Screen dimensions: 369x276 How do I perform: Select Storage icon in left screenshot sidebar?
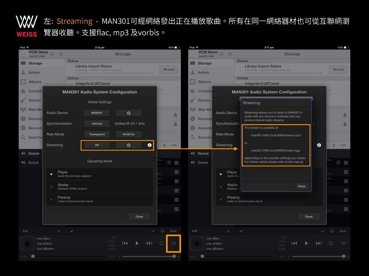(x=23, y=63)
